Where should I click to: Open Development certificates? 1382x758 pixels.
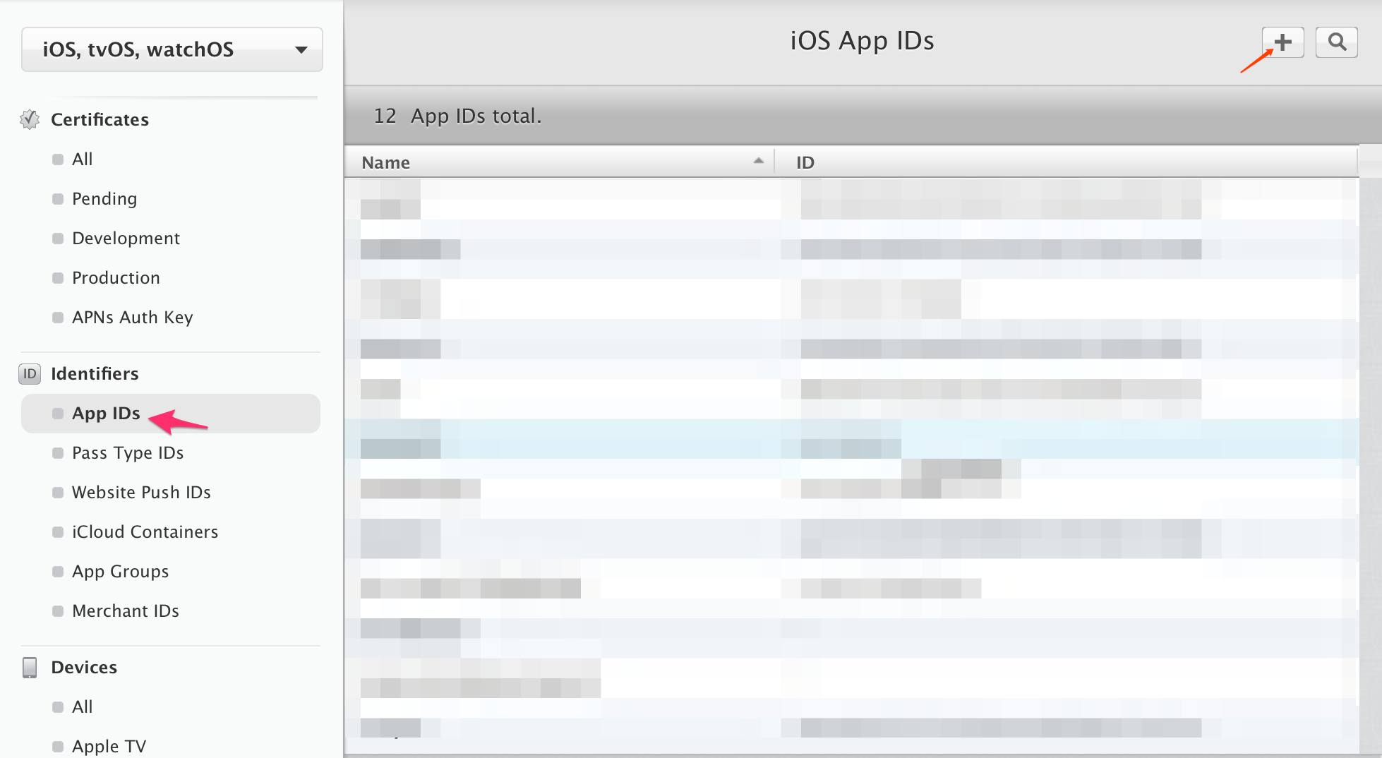click(x=126, y=238)
